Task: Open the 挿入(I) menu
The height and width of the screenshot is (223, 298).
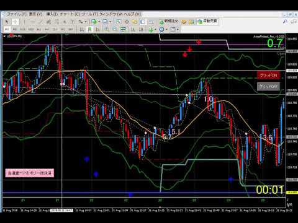Action: click(x=52, y=14)
